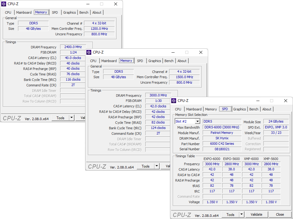Click the Mem Controller Freq. value 1200.0 MHz
Image resolution: width=293 pixels, height=219 pixels.
coord(99,29)
